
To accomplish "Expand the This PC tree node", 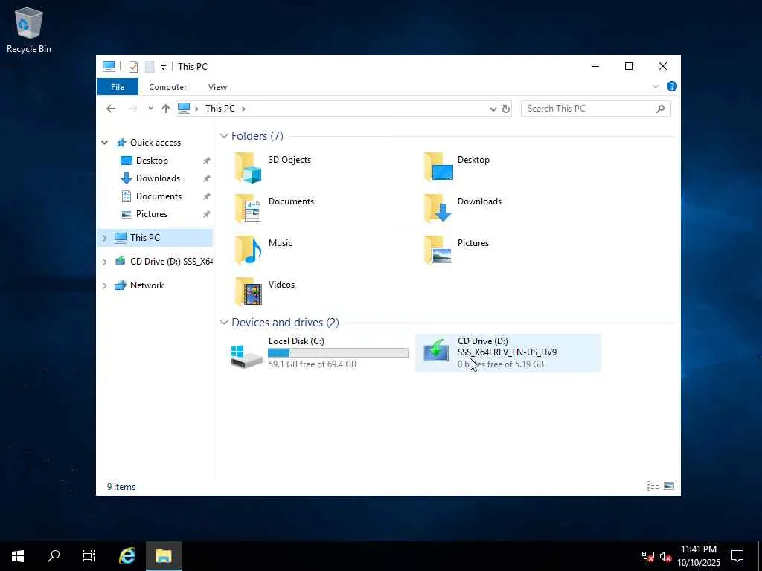I will [x=104, y=238].
